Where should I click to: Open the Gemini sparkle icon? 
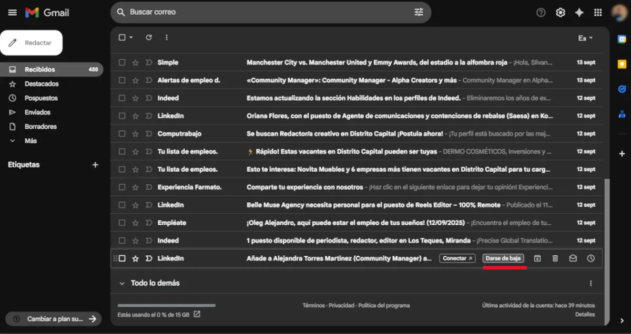click(579, 12)
